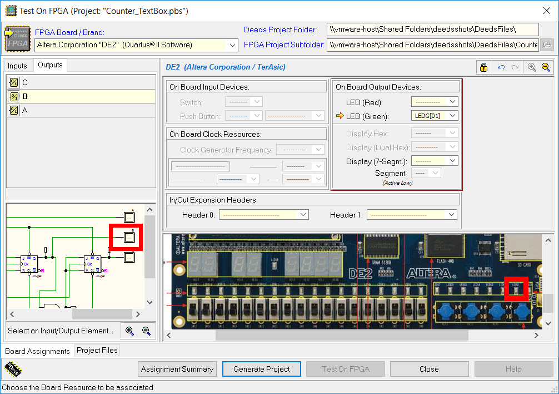Click the schematic preview horizontal scrollbar

click(102, 314)
